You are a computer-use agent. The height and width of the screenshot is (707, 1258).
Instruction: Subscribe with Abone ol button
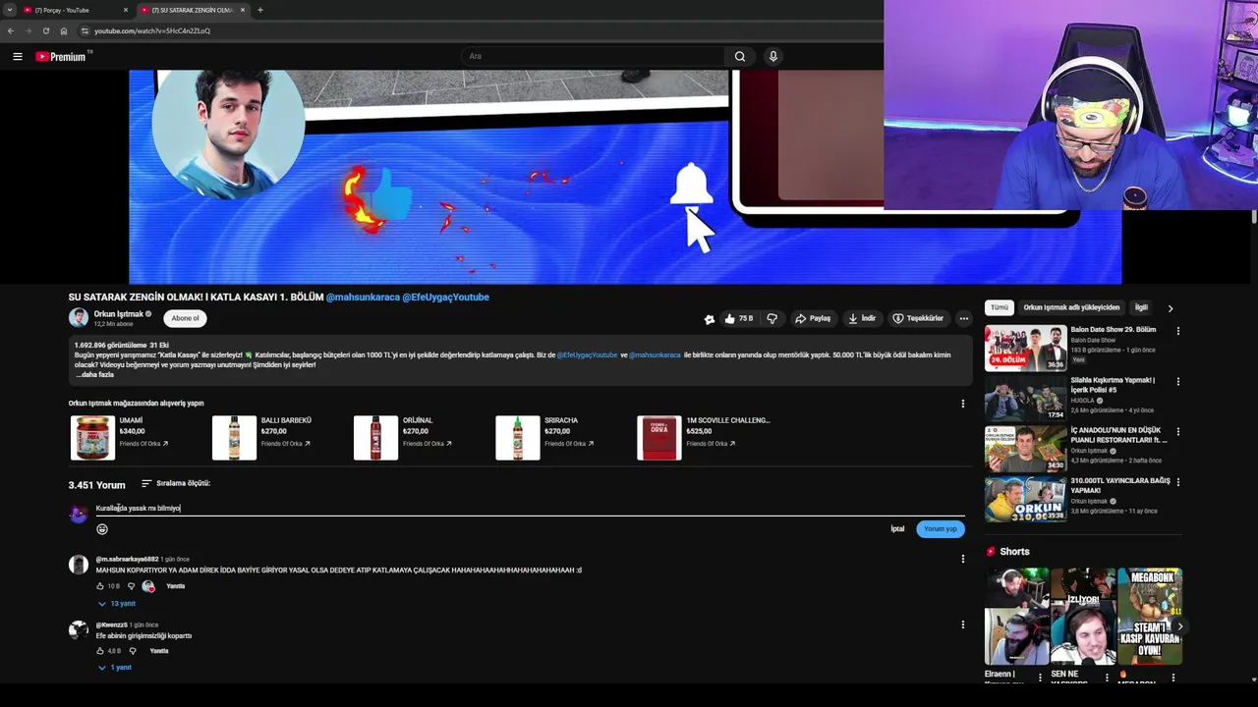pos(185,318)
